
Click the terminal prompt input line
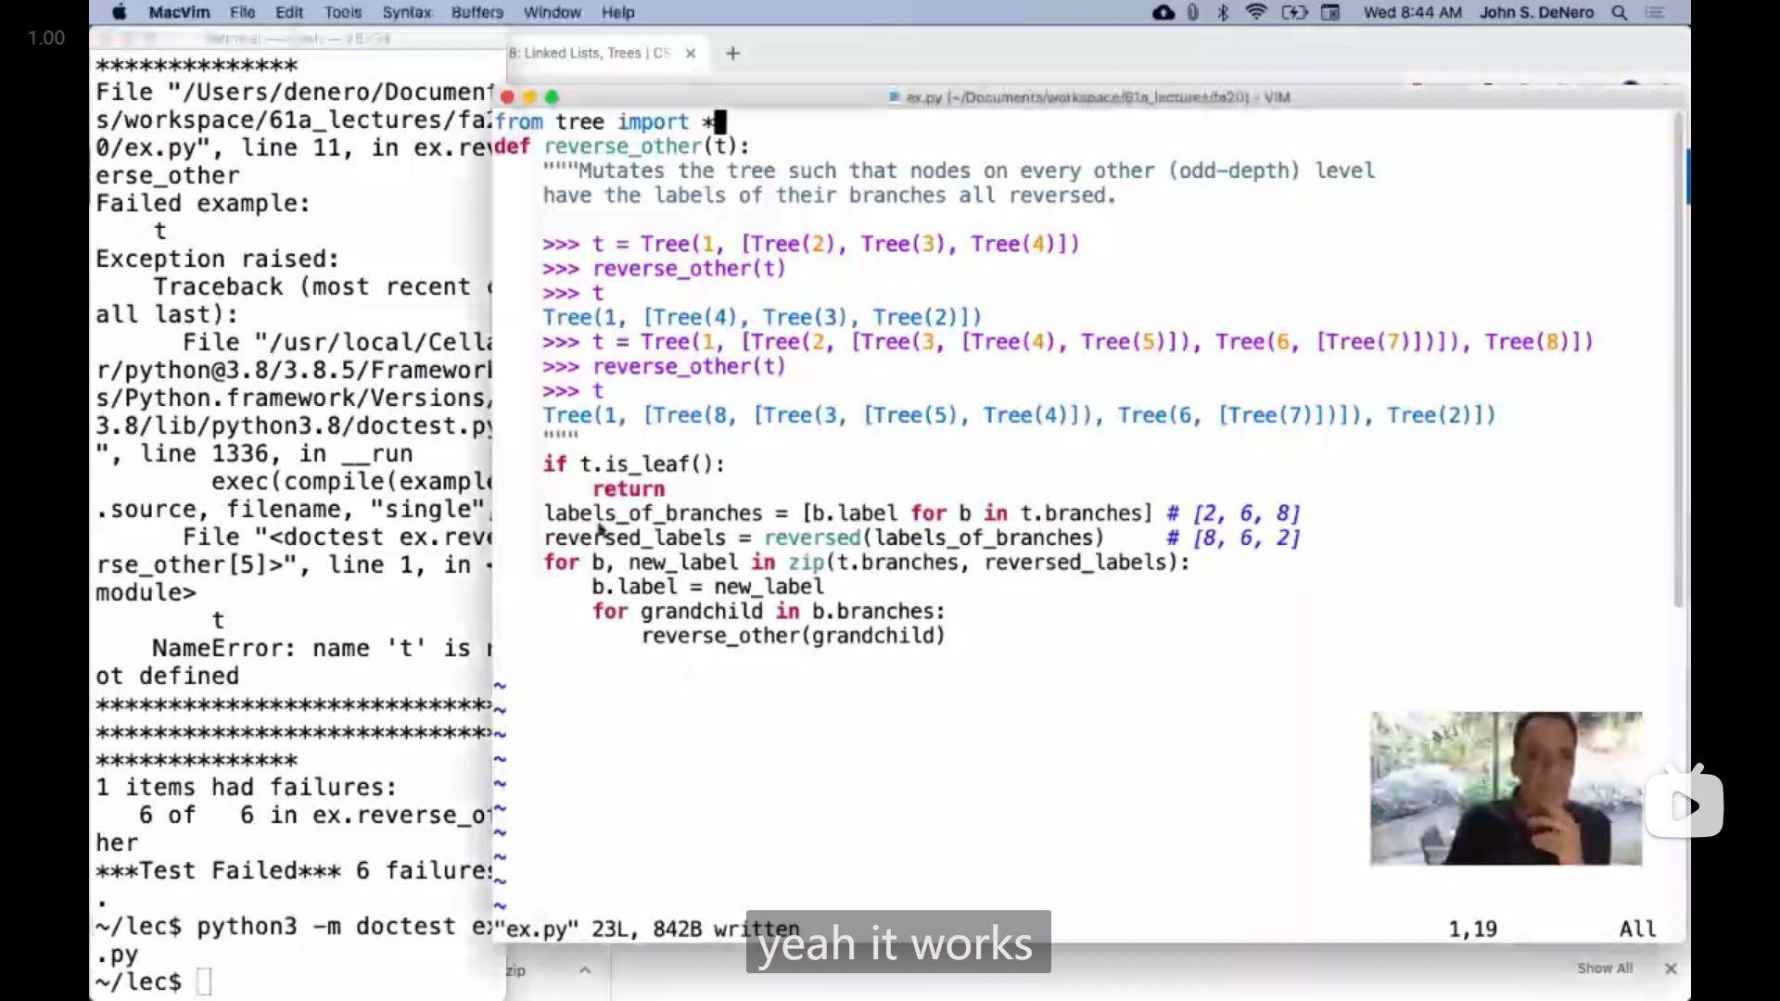tap(205, 981)
